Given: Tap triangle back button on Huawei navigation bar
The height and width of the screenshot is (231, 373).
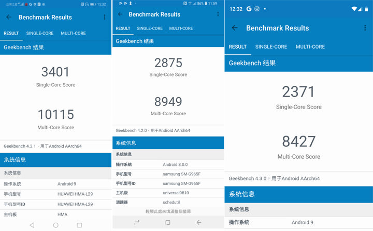Looking at the screenshot, I should click(x=32, y=225).
